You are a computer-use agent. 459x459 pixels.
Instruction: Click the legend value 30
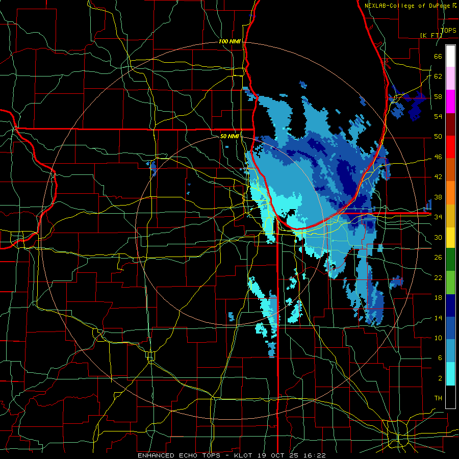coord(438,237)
